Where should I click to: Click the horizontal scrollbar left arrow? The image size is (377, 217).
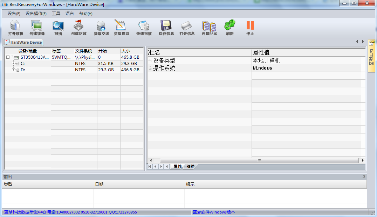coord(151,160)
